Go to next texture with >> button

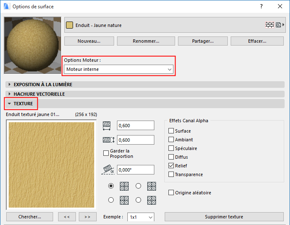click(x=88, y=217)
